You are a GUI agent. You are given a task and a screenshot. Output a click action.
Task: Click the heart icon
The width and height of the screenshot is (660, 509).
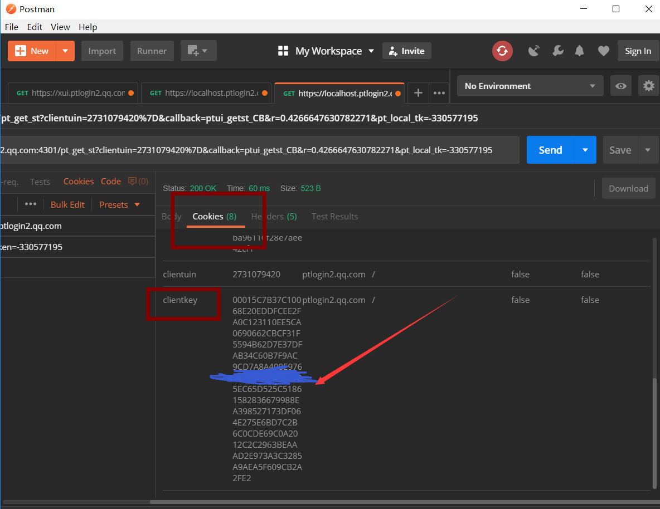tap(604, 51)
